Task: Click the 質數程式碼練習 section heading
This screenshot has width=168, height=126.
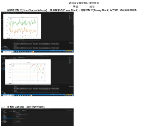Action: (23, 107)
